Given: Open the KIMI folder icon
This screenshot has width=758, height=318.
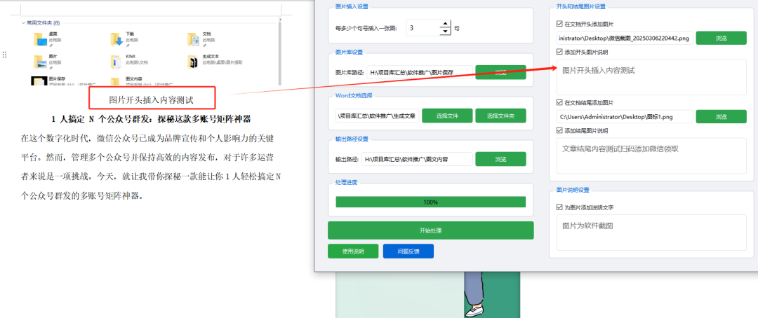Looking at the screenshot, I should tap(117, 62).
